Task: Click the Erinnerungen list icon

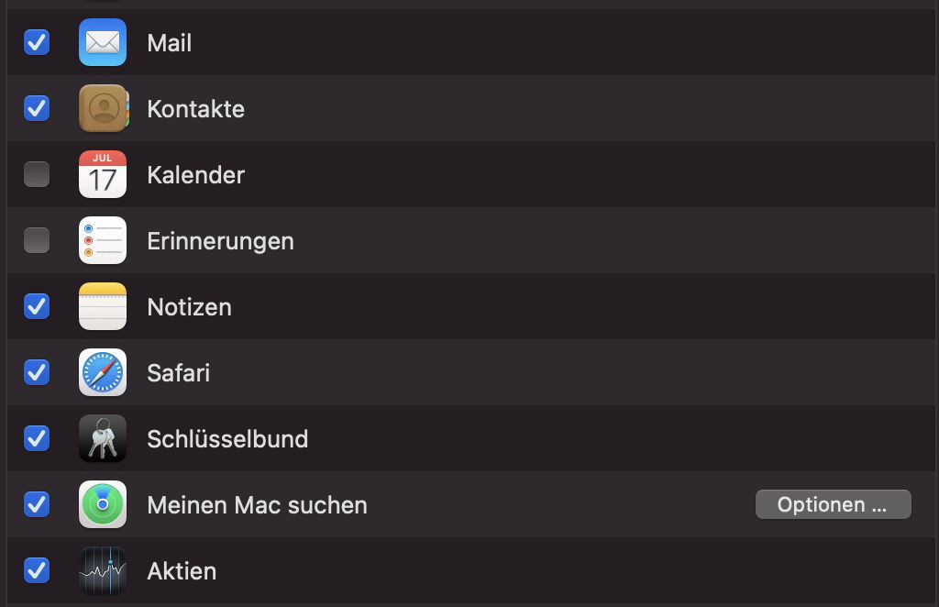Action: pyautogui.click(x=103, y=240)
